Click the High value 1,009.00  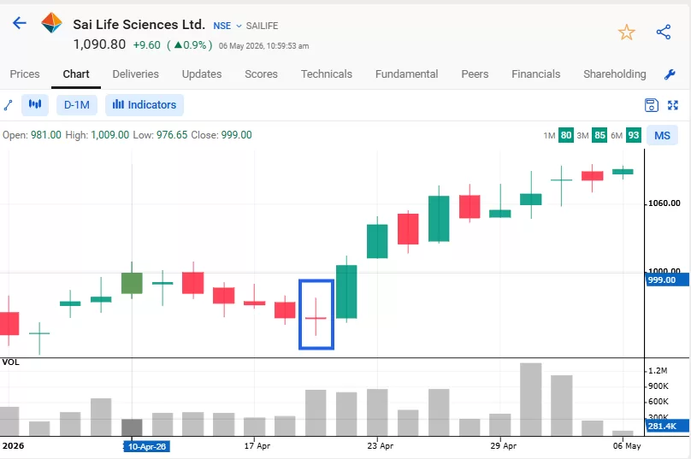click(x=109, y=135)
